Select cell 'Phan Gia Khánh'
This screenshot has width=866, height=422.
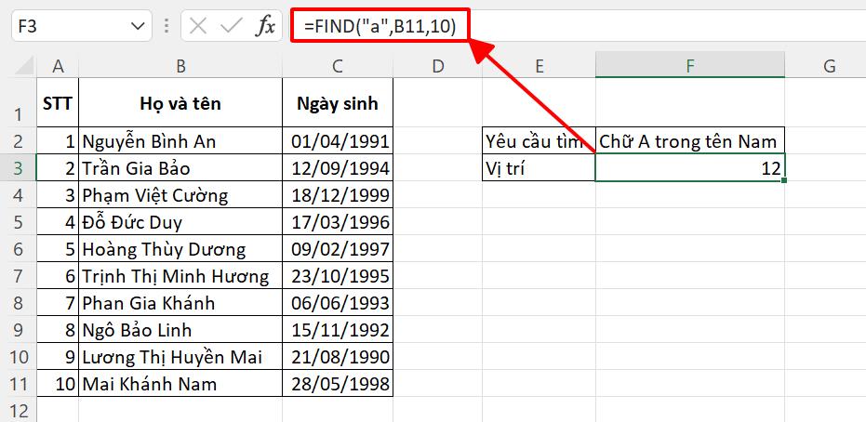tap(180, 303)
